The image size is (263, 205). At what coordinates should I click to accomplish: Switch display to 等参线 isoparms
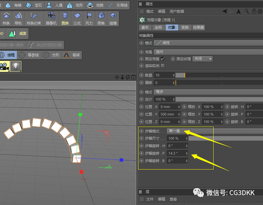click(29, 55)
